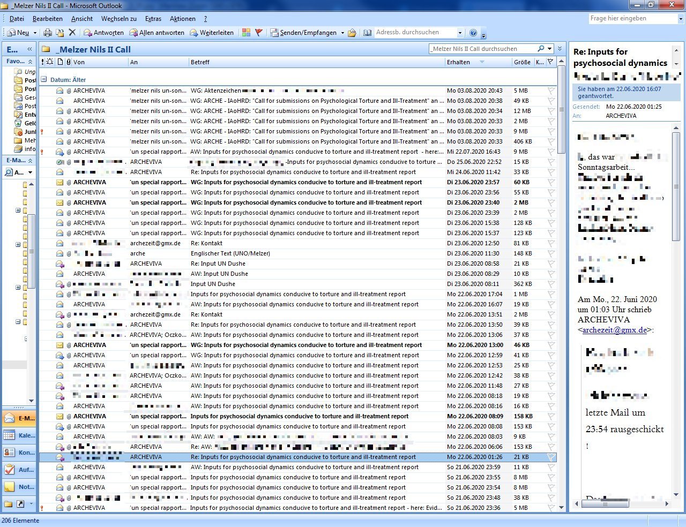This screenshot has width=686, height=527.
Task: Collapse the 'Datum: Älter' group
Action: tap(44, 80)
